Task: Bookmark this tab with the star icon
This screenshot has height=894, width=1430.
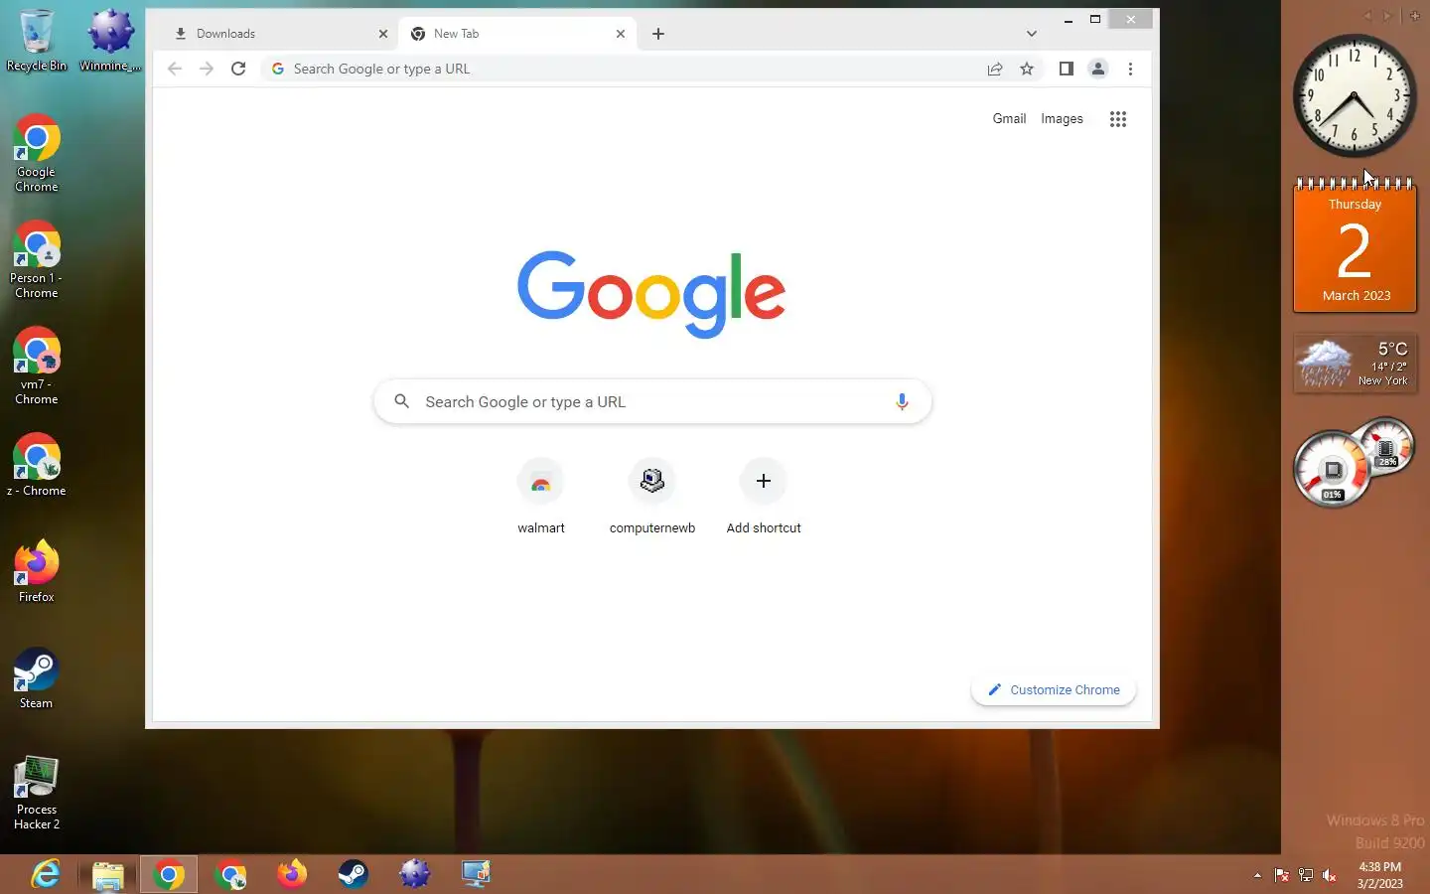Action: click(x=1027, y=69)
